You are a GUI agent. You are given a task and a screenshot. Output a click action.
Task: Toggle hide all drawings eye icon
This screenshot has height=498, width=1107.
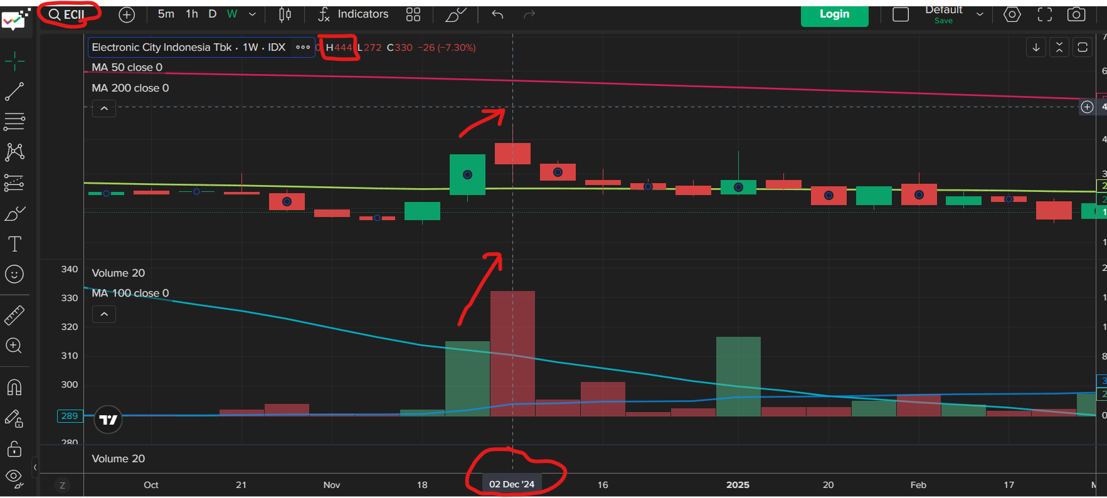[x=14, y=479]
